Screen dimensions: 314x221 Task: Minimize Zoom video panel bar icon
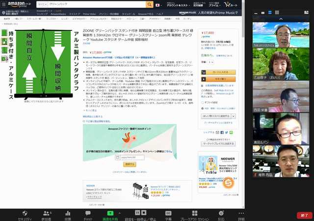pyautogui.click(x=256, y=13)
